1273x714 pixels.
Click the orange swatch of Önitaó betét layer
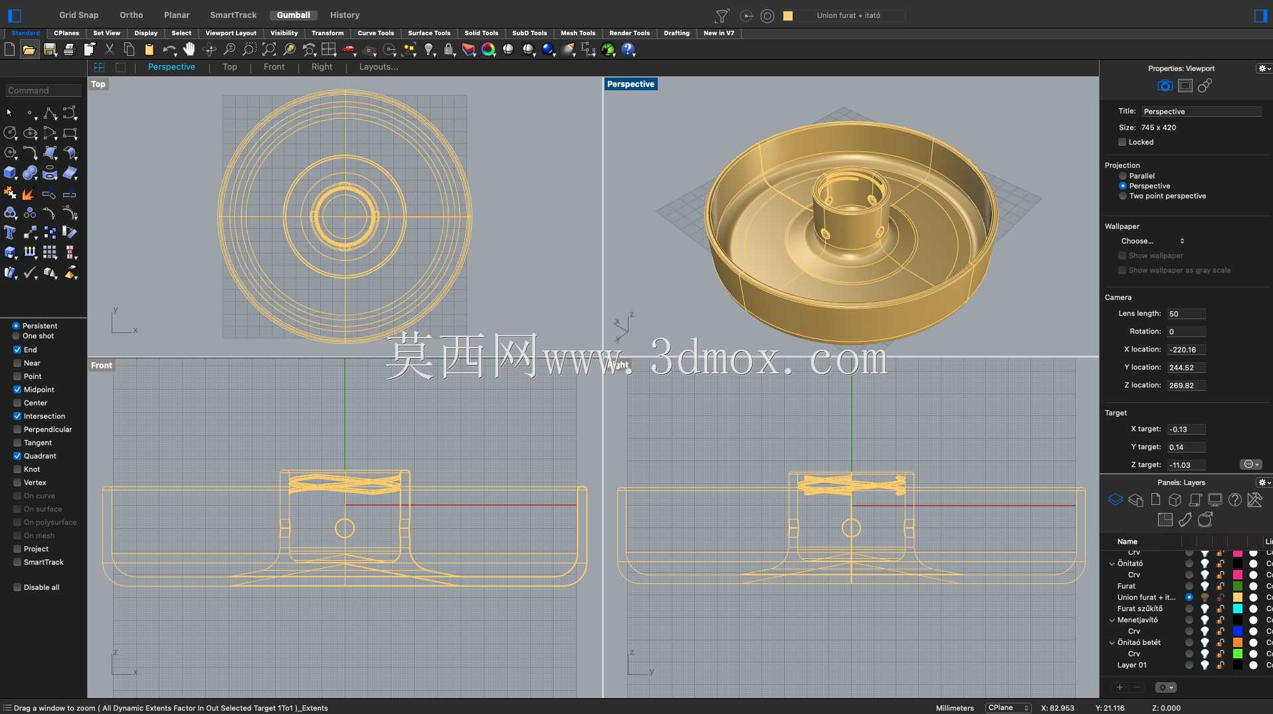click(x=1238, y=642)
